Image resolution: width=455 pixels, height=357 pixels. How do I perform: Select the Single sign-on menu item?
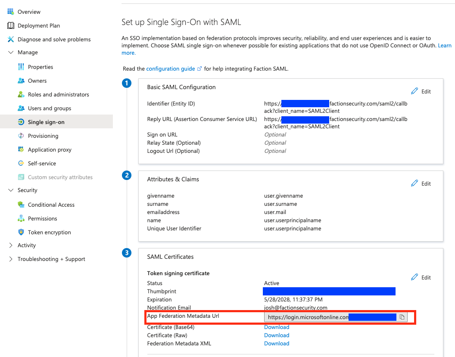[x=46, y=122]
